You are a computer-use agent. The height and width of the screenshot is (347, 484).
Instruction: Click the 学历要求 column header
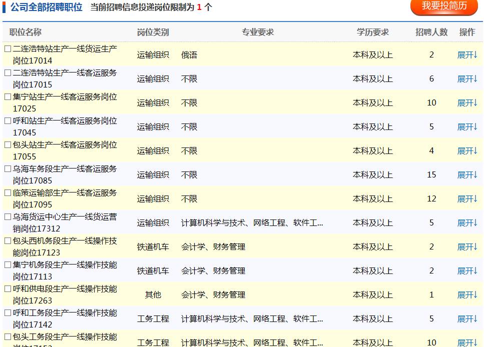(372, 32)
